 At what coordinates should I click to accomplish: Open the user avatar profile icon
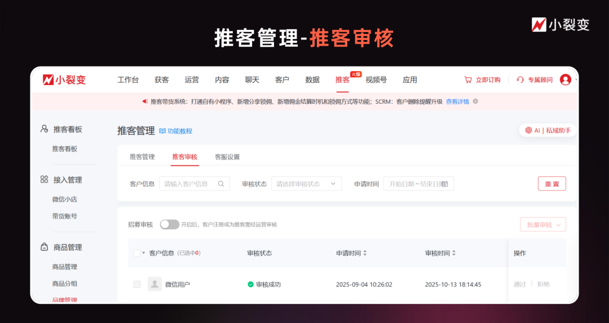coord(565,80)
